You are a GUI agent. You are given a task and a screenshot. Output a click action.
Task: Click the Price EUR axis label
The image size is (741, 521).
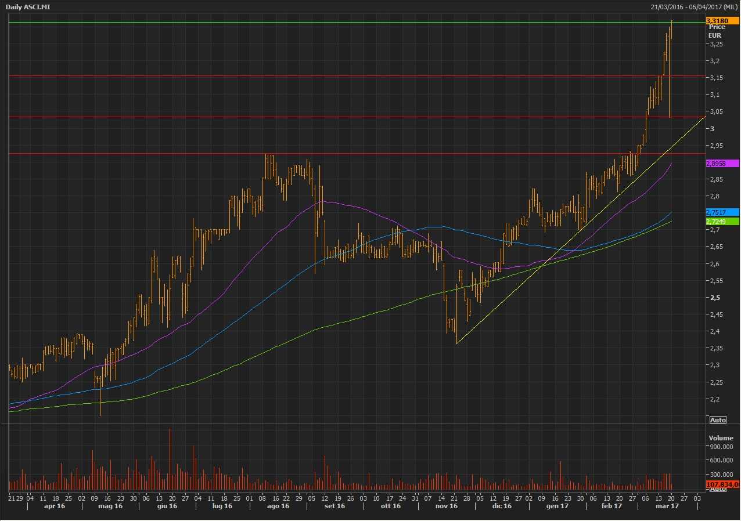(717, 31)
